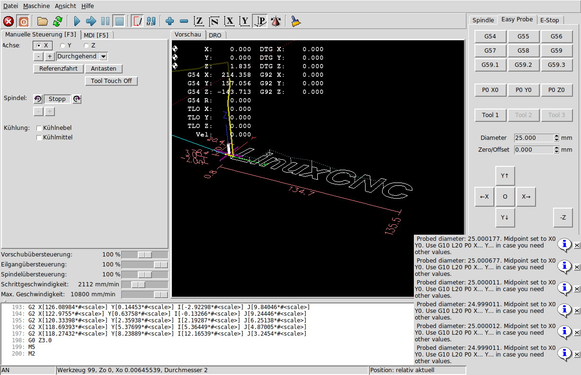581x375 pixels.
Task: Start spindle counterclockwise icon left of Stopp
Action: (x=38, y=99)
